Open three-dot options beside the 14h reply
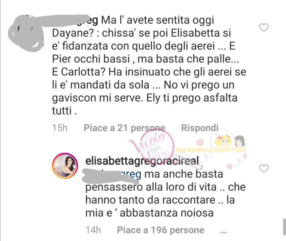This screenshot has height=241, width=286. click(x=223, y=232)
